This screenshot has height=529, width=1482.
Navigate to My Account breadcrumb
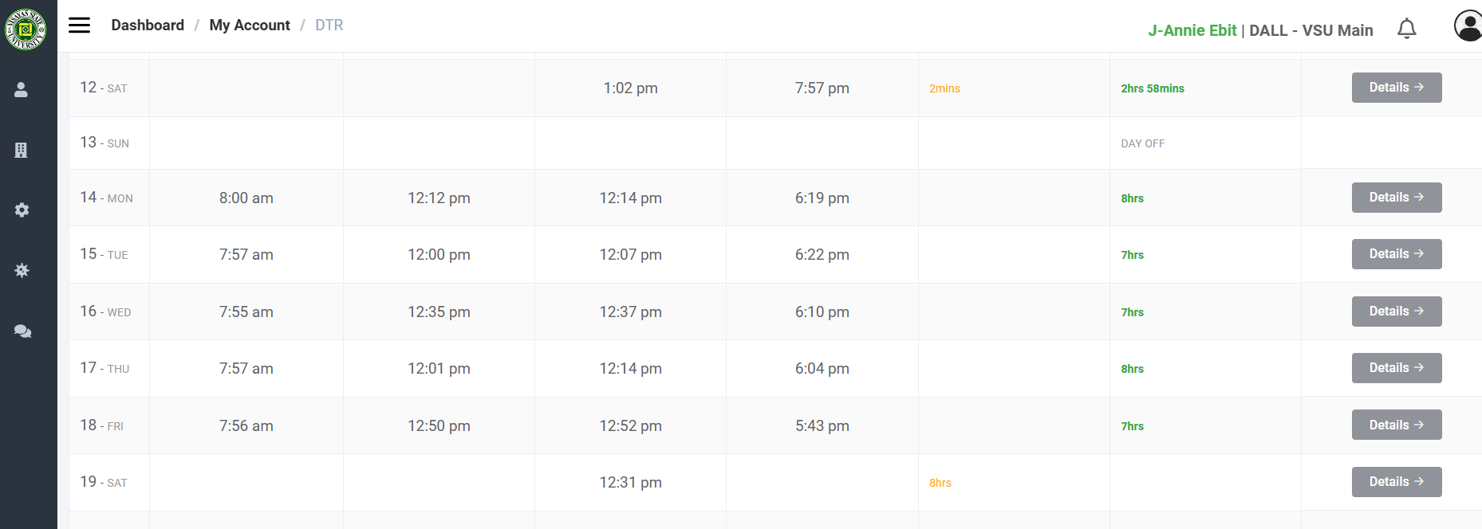(x=250, y=25)
